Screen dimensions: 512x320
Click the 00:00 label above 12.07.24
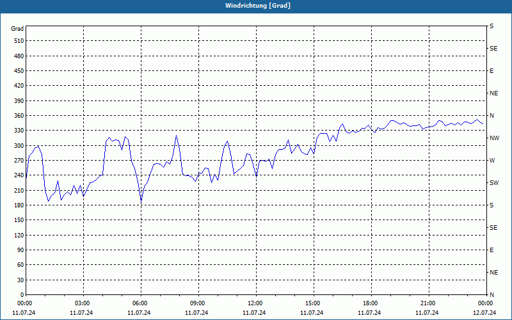486,303
